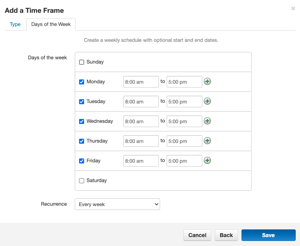Add another time range for Friday

pos(207,160)
